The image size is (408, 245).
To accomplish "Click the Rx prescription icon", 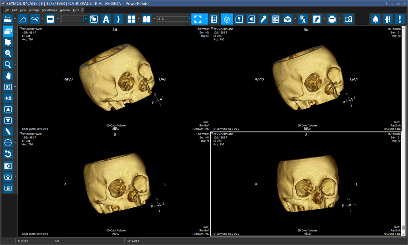I will 303,19.
